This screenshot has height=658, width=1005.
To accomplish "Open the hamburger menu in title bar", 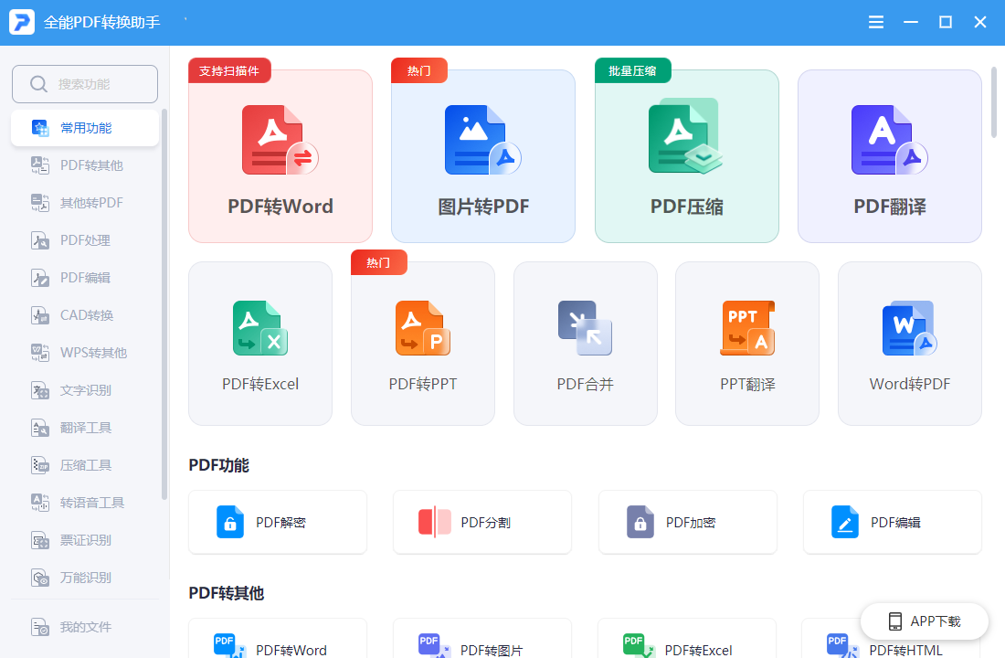I will click(875, 23).
